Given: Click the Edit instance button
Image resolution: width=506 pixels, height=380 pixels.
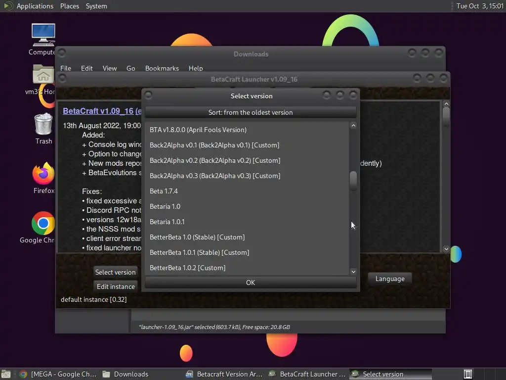Looking at the screenshot, I should (x=116, y=286).
